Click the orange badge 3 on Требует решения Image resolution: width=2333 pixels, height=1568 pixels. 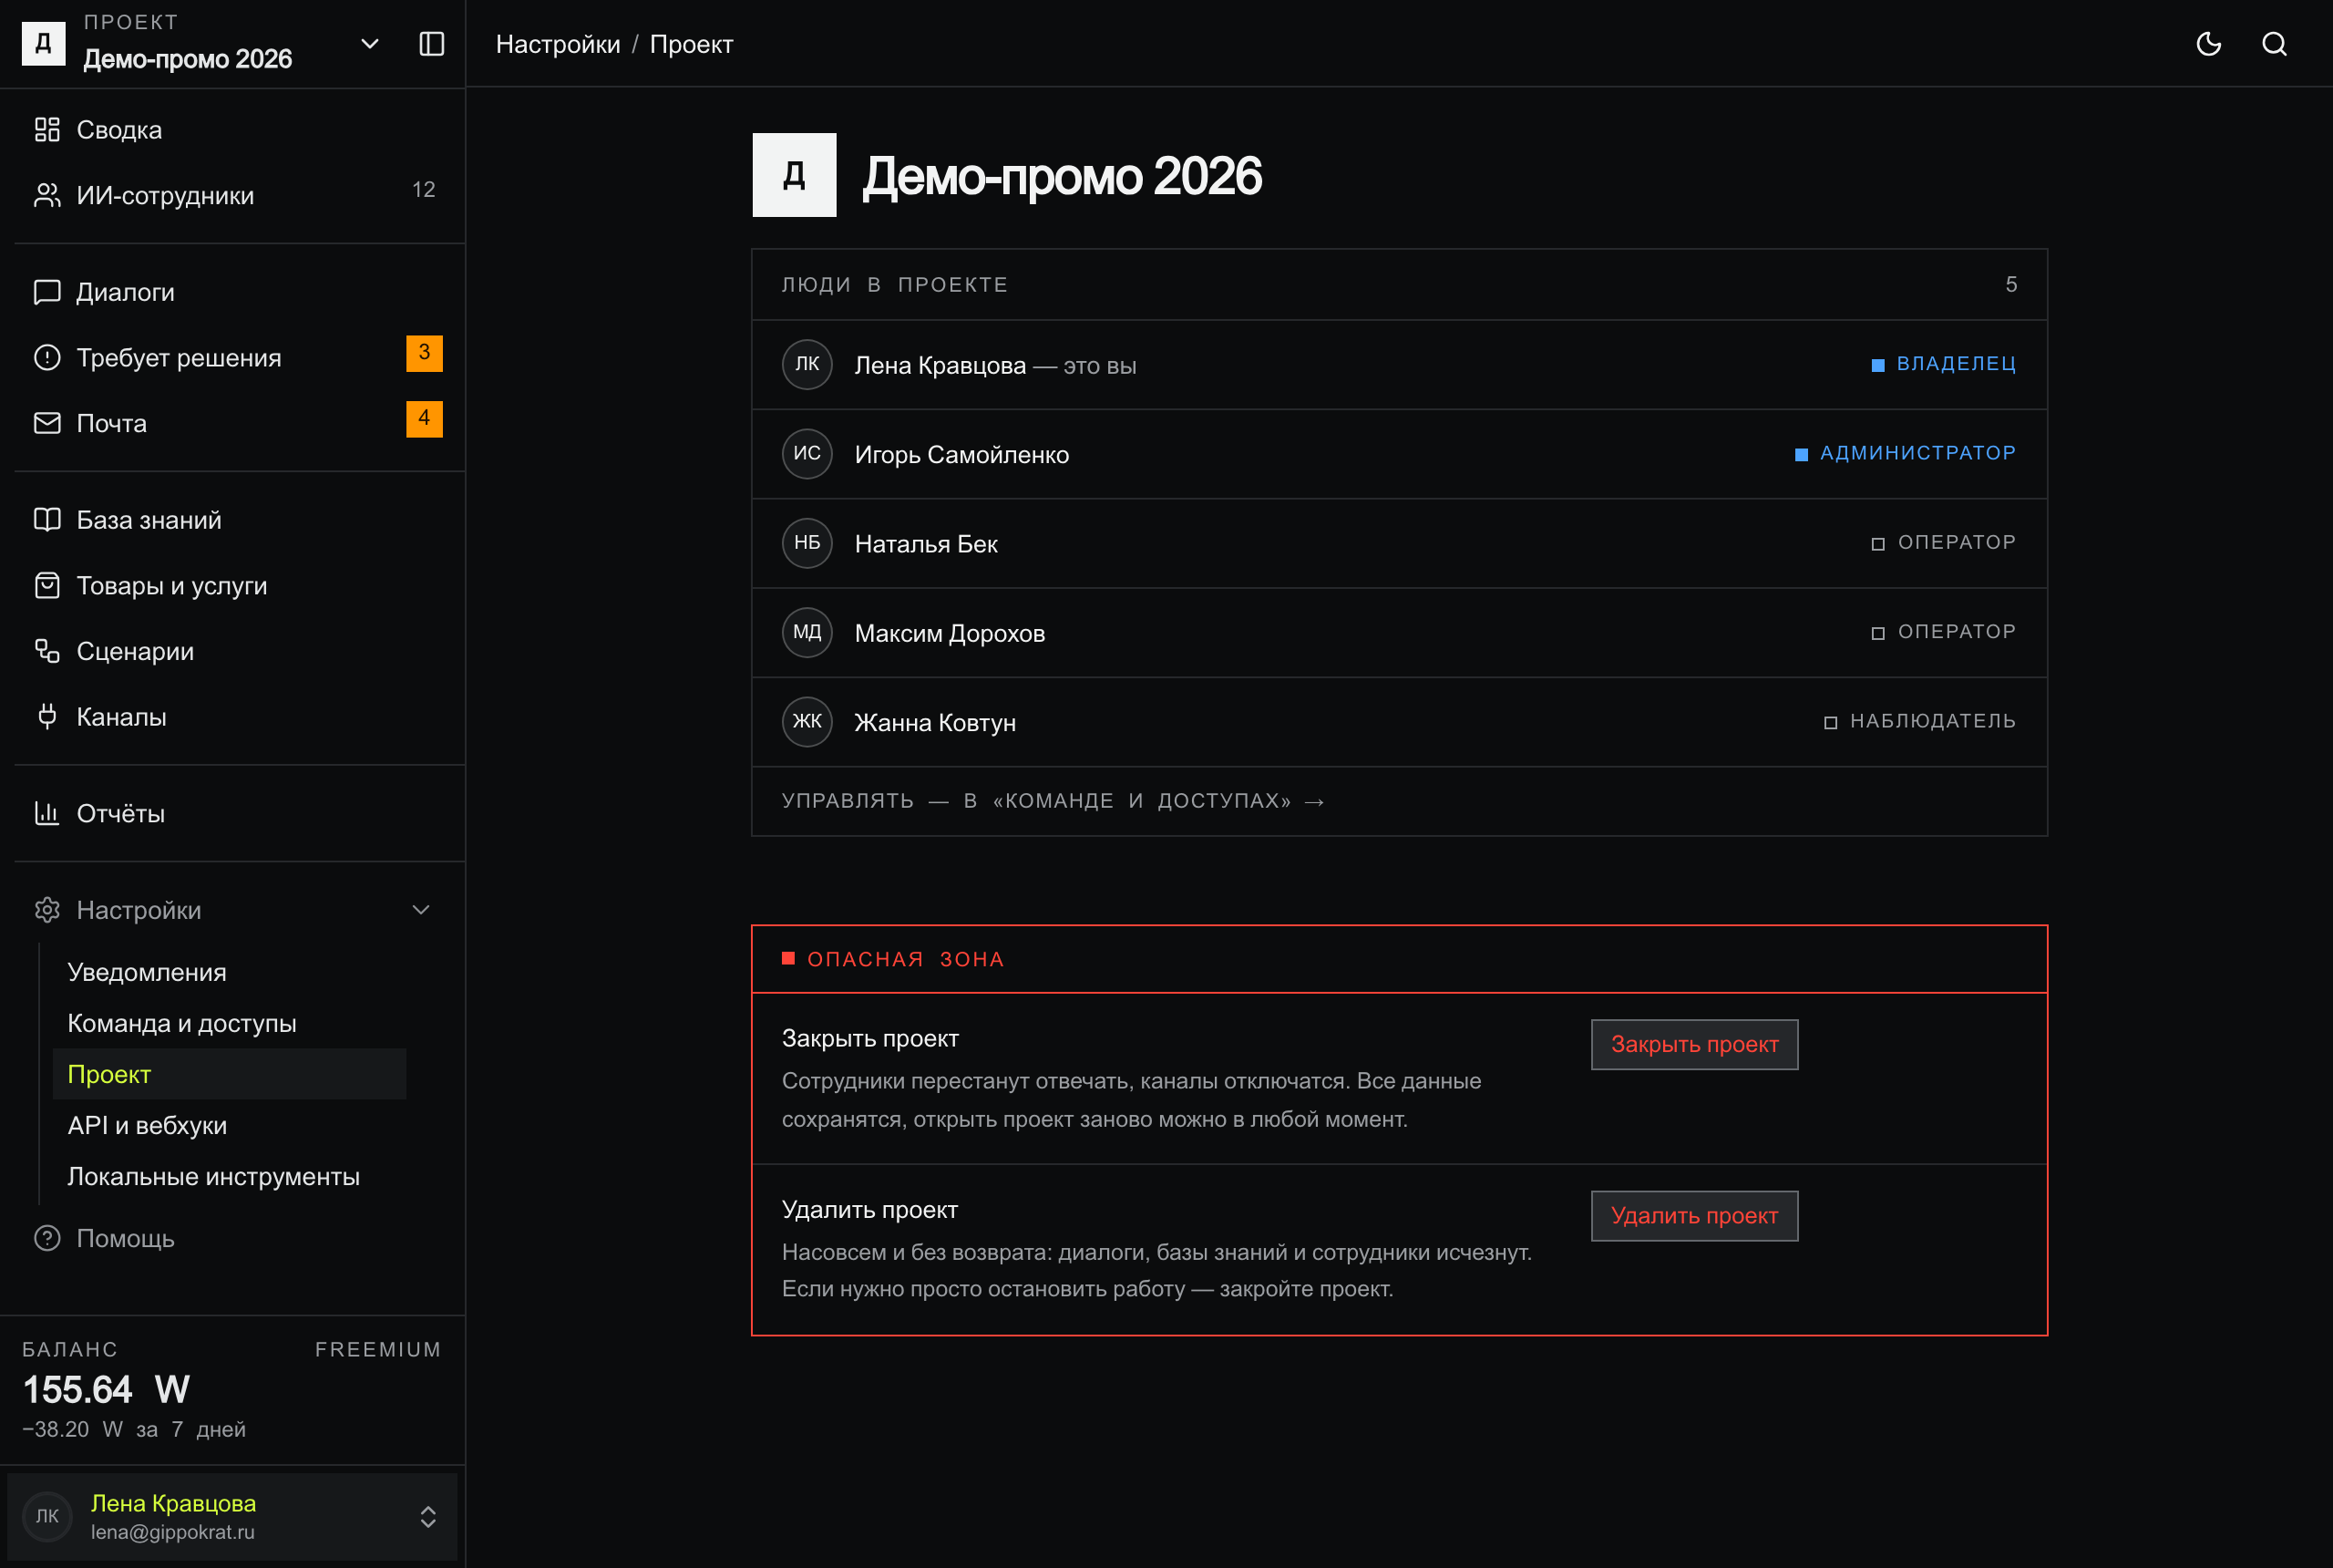424,353
